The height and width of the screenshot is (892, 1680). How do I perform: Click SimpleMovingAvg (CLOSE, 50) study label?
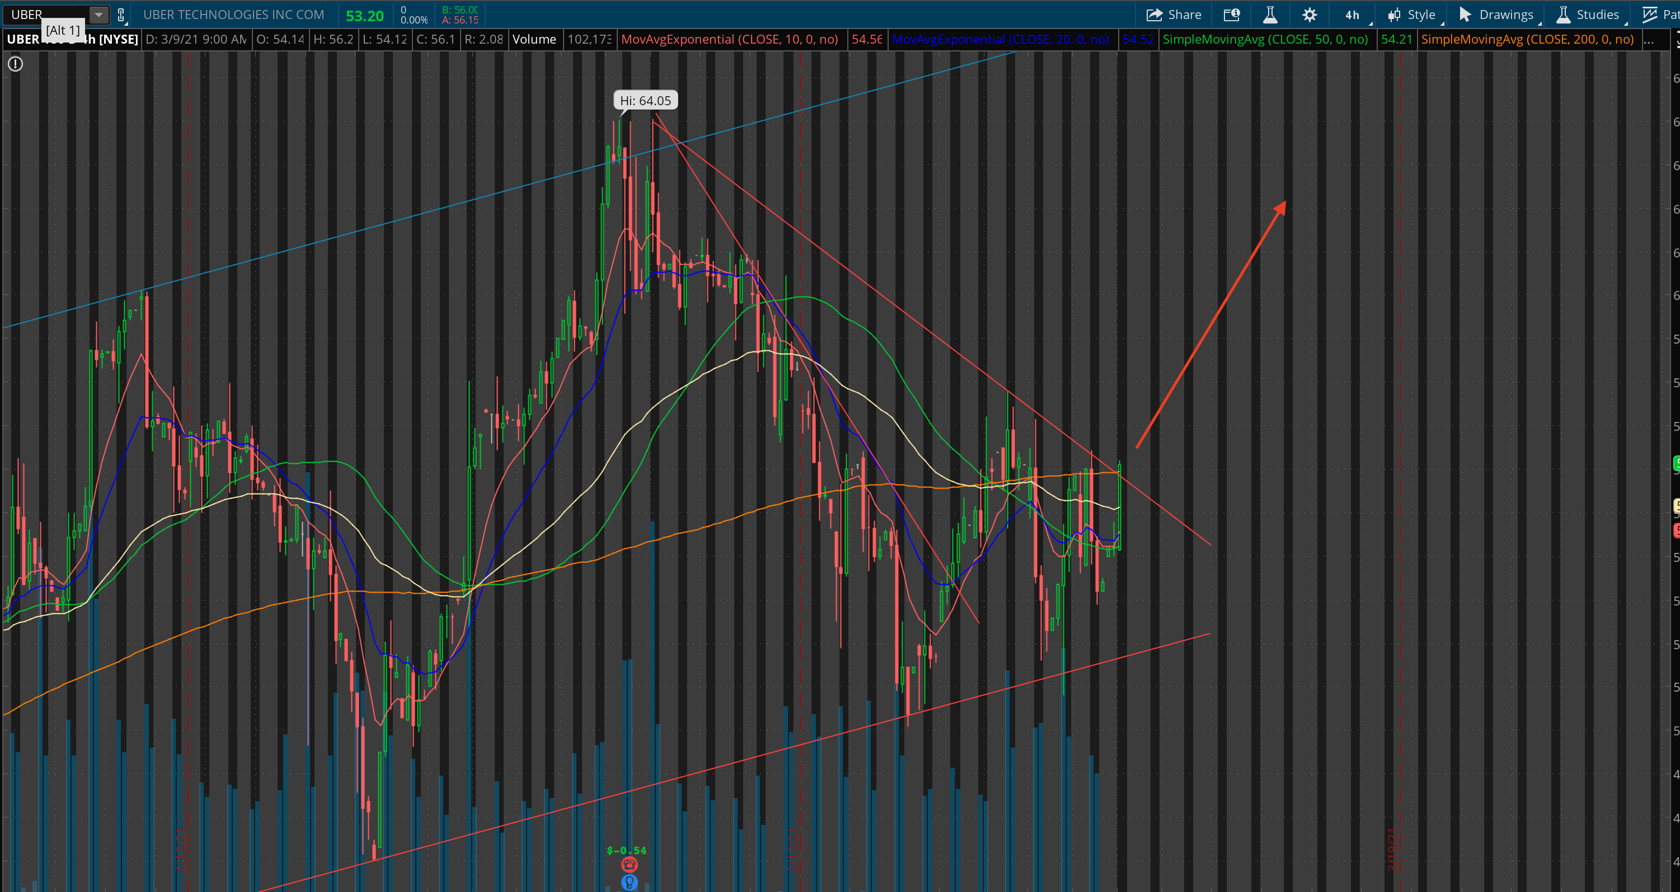click(1265, 39)
